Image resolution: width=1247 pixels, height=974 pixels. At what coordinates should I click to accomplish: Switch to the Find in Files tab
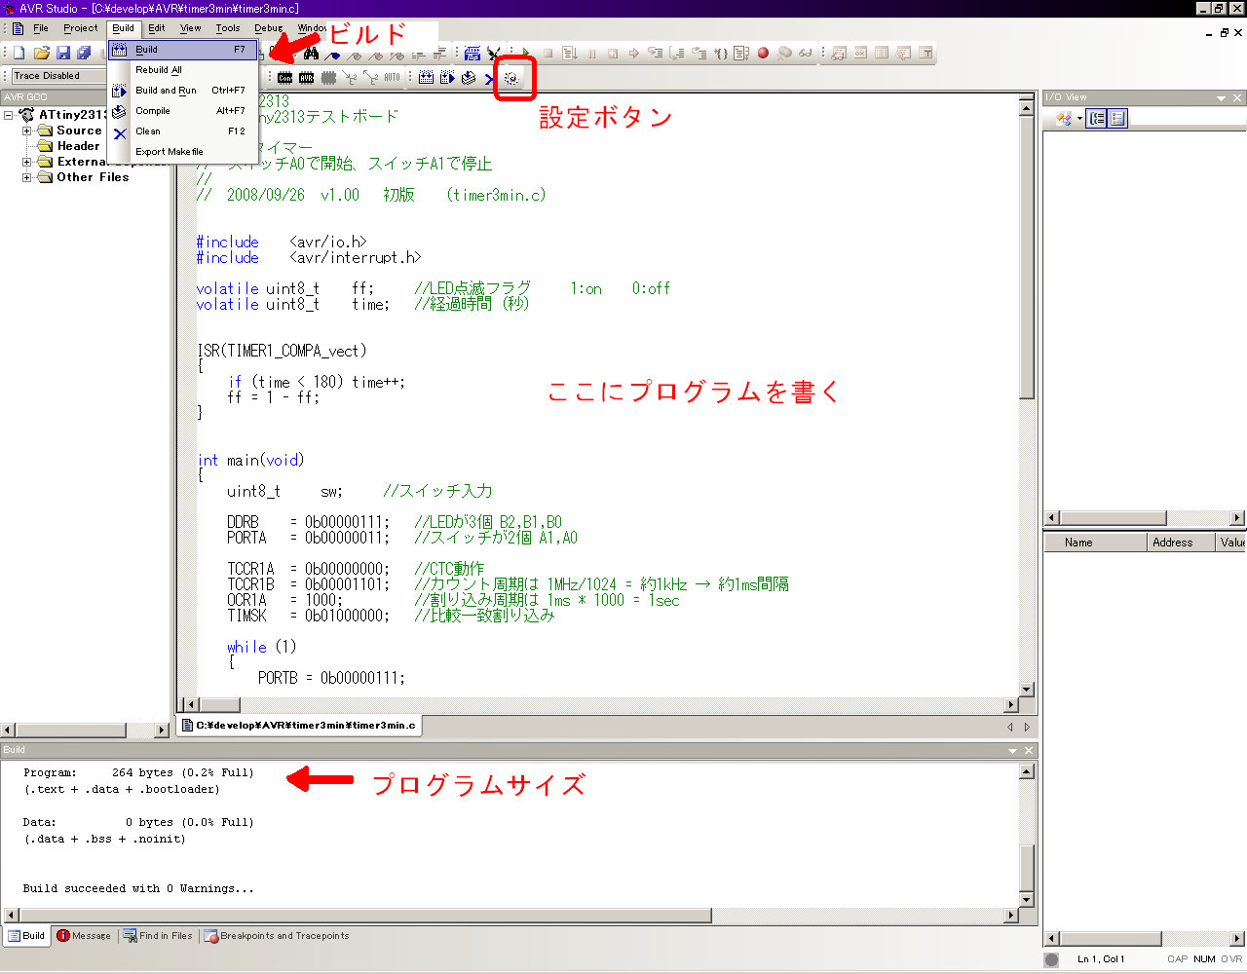click(158, 936)
